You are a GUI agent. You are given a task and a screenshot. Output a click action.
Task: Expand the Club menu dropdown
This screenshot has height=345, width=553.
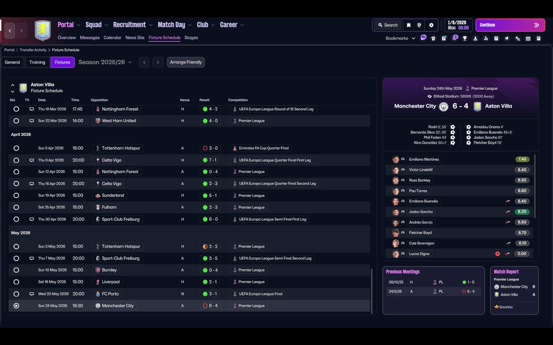tap(213, 25)
